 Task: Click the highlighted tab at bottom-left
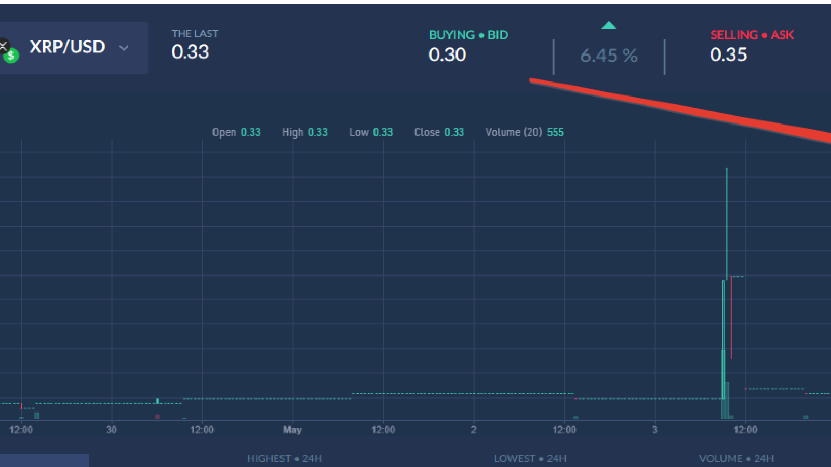tap(44, 460)
